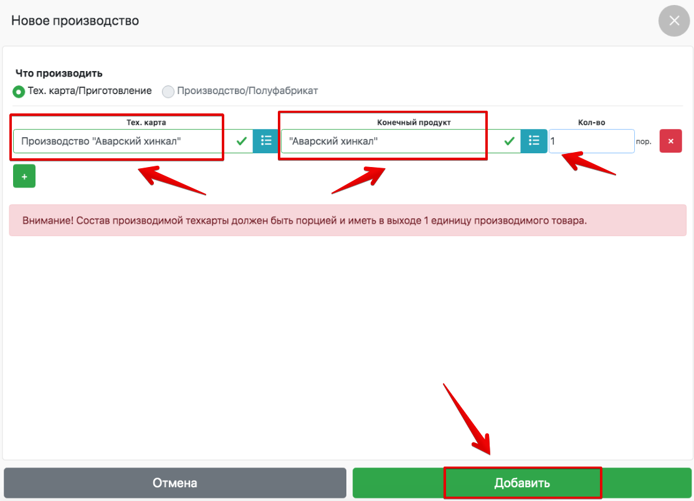This screenshot has width=694, height=501.
Task: Close the Новое производство dialog
Action: tap(674, 21)
